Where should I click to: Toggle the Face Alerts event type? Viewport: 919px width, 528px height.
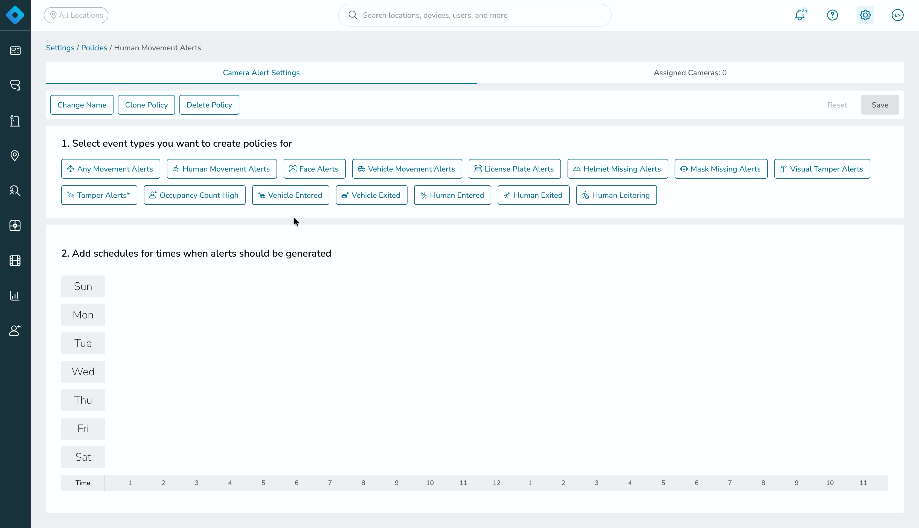[x=314, y=169]
